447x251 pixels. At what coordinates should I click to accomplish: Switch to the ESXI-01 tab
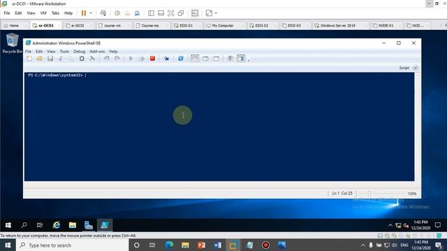[186, 26]
